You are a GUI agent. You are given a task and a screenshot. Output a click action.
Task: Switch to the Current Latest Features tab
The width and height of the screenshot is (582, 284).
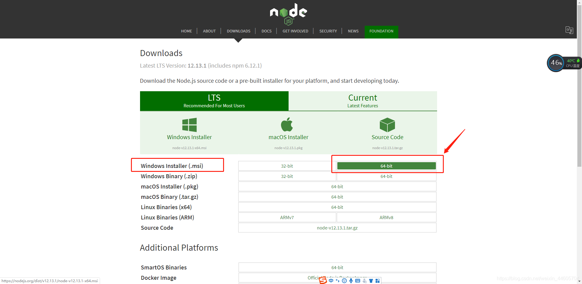[x=363, y=101]
